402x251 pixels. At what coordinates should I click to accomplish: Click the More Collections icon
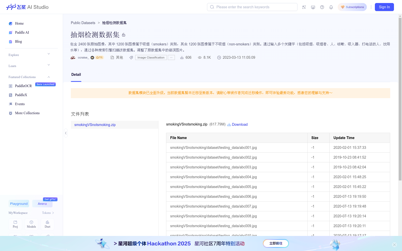(11, 113)
